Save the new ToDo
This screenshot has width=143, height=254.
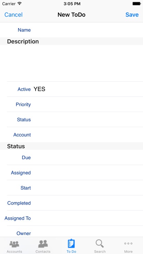(x=132, y=15)
